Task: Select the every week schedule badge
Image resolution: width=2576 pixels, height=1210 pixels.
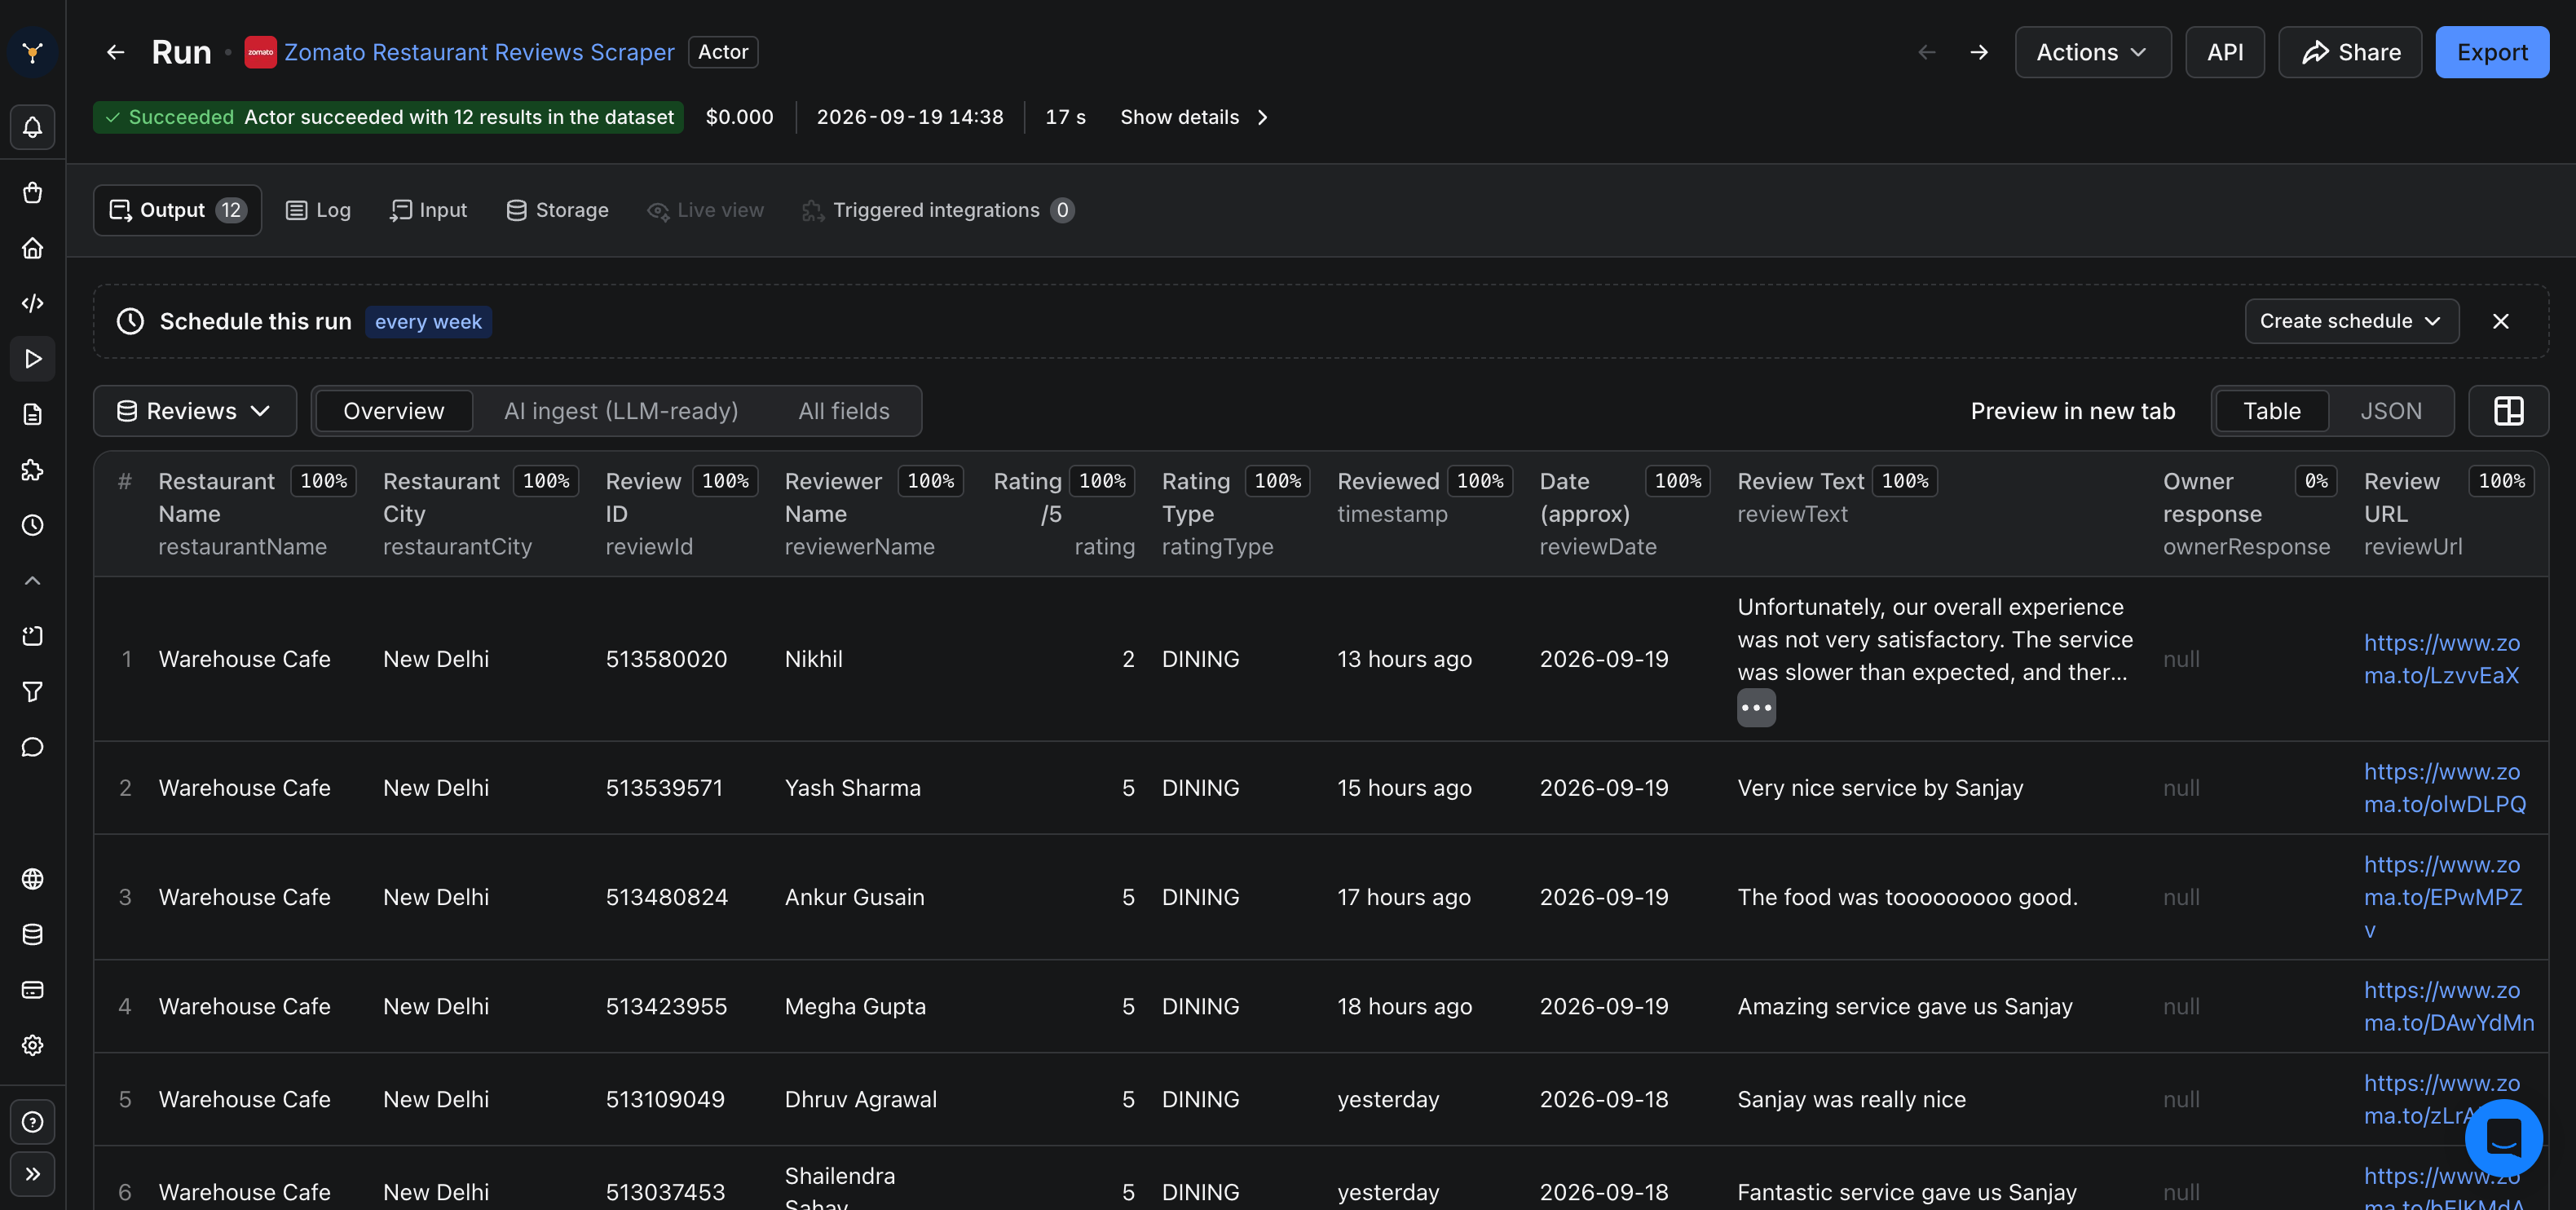Action: pyautogui.click(x=428, y=322)
